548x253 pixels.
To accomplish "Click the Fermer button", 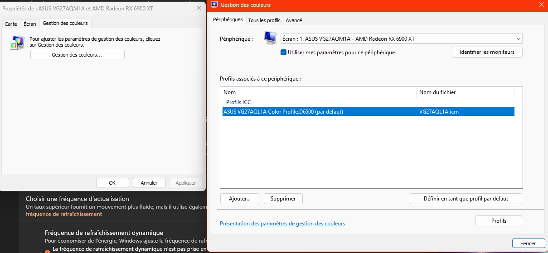I will coord(528,243).
